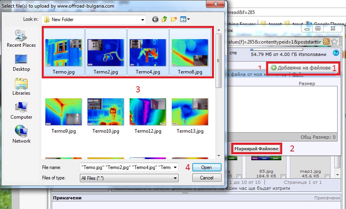The height and width of the screenshot is (209, 346).
Task: Close the file upload dialog
Action: pyautogui.click(x=216, y=4)
